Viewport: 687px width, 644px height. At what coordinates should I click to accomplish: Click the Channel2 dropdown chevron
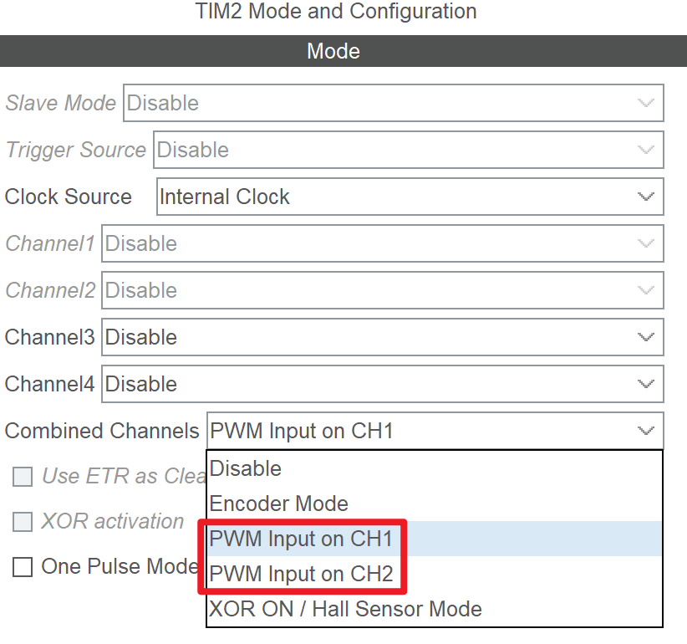(x=645, y=290)
